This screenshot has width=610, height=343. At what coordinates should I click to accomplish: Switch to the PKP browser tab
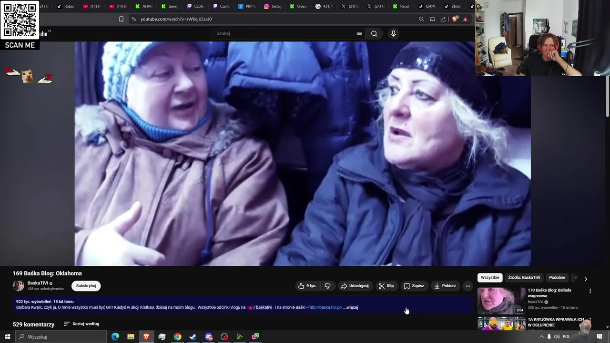click(246, 6)
